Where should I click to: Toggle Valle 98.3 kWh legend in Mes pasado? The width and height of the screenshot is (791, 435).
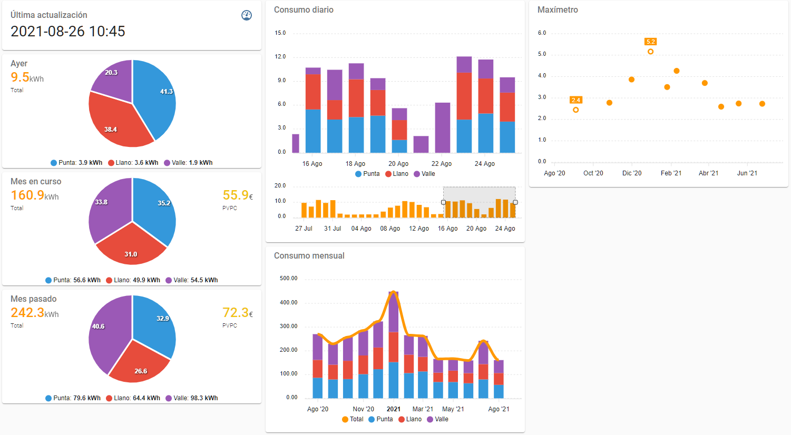tap(192, 398)
